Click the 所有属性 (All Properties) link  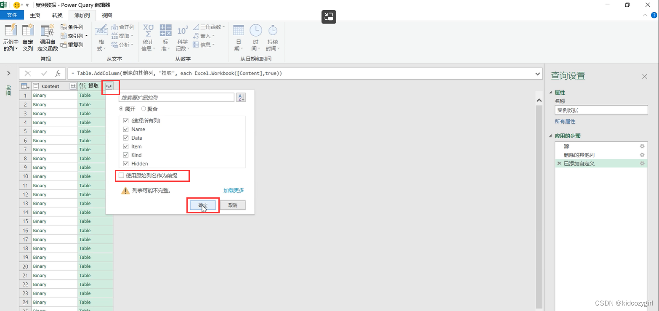click(x=565, y=121)
